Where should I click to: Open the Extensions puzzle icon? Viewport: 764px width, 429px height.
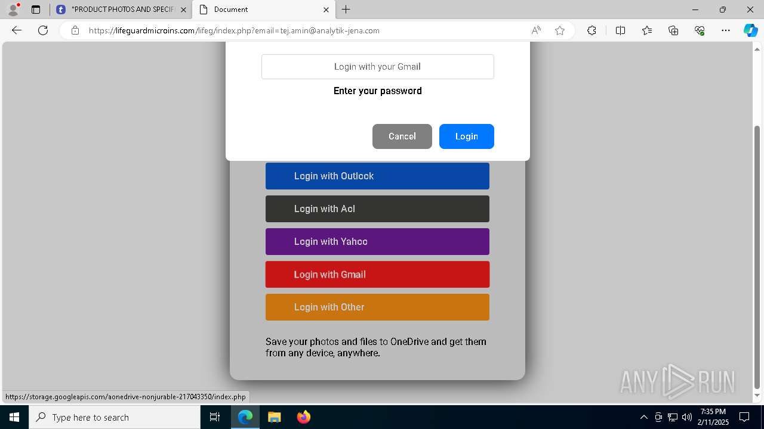coord(592,30)
